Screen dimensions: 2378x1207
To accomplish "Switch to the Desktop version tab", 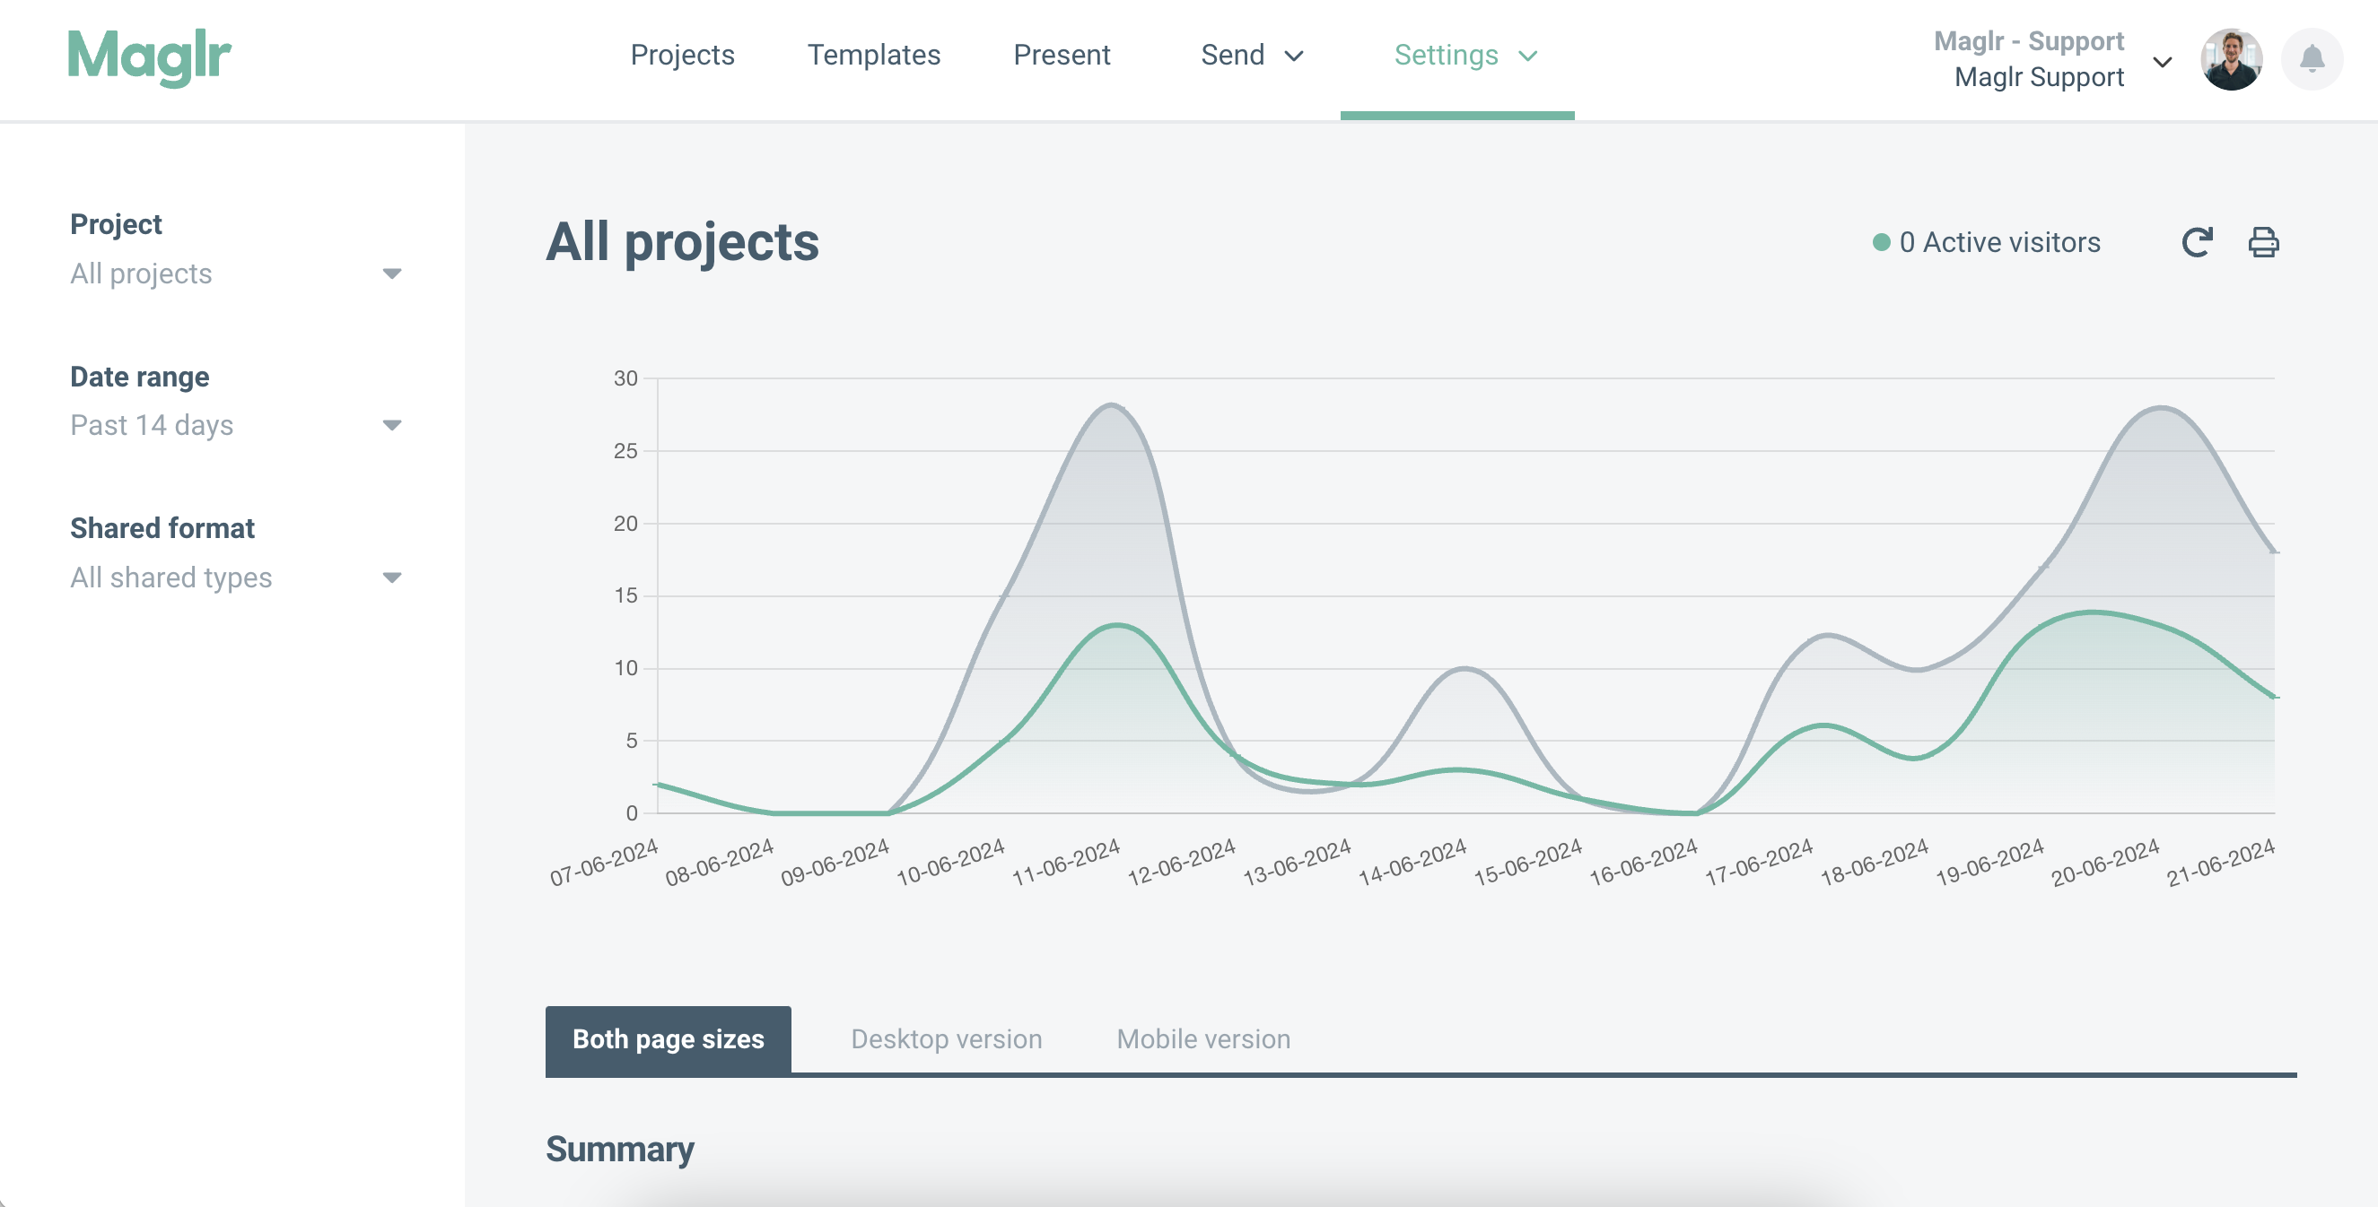I will pos(946,1039).
